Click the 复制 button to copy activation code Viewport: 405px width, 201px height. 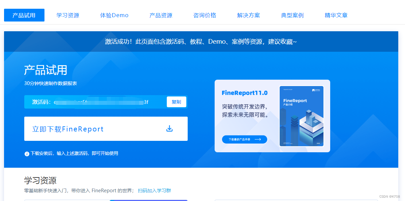pyautogui.click(x=177, y=102)
